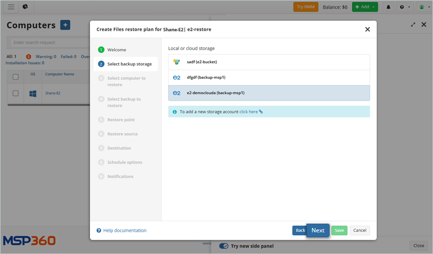Open the hamburger navigation menu
This screenshot has width=433, height=254.
11,7
